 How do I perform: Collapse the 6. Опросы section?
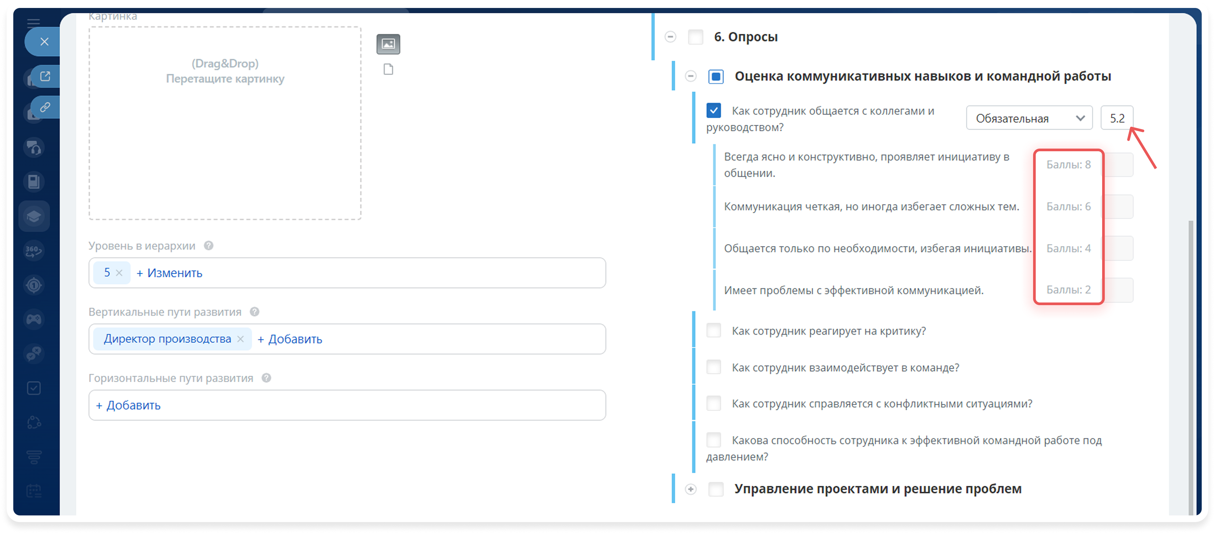(x=670, y=37)
